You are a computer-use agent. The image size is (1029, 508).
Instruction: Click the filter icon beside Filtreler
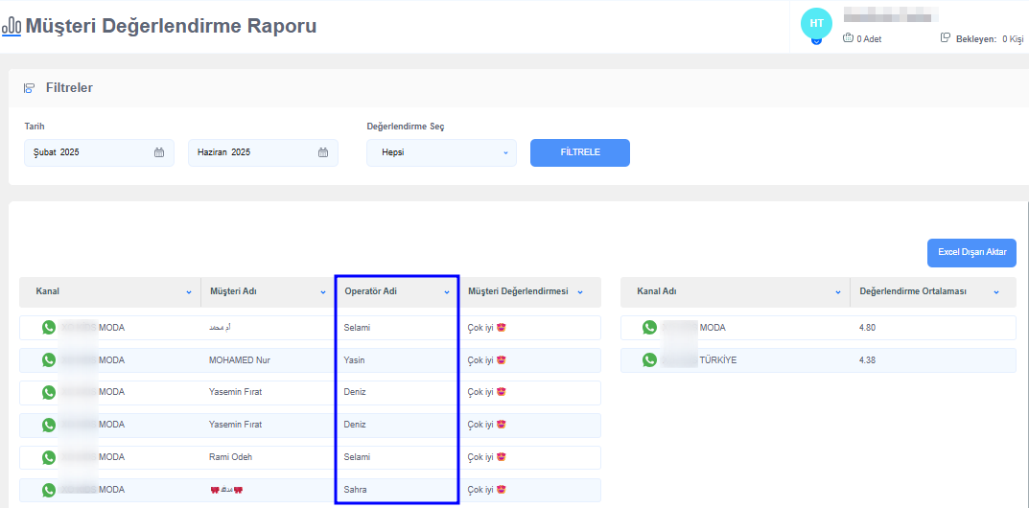click(29, 88)
